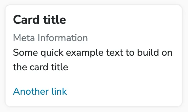Click the gray page background below the card
The image size is (188, 112).
tap(94, 110)
